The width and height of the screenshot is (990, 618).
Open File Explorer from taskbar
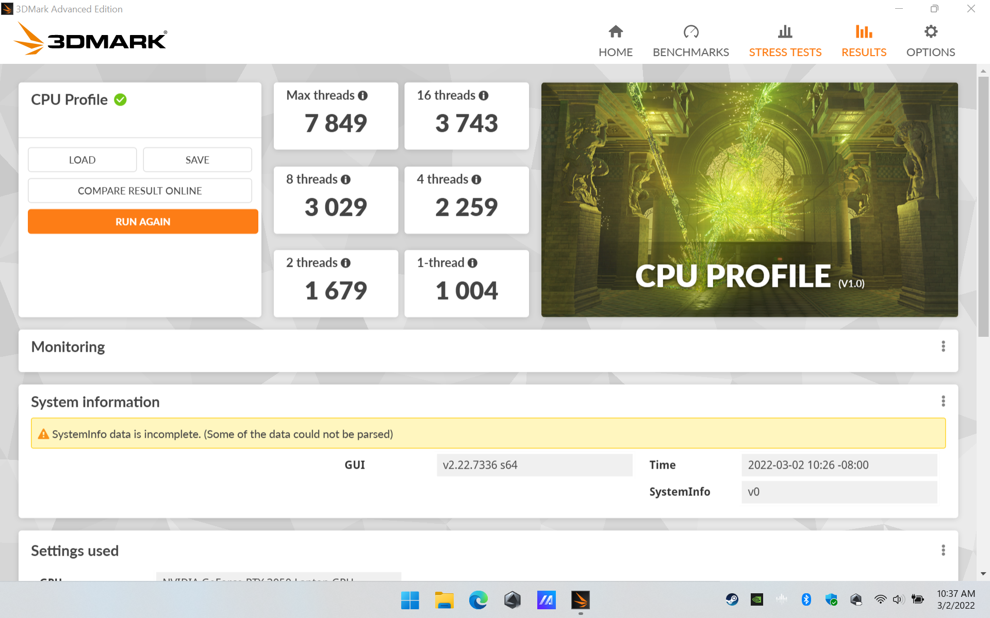pyautogui.click(x=444, y=600)
